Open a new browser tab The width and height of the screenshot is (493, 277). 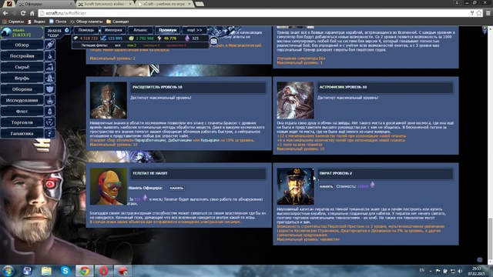[200, 4]
